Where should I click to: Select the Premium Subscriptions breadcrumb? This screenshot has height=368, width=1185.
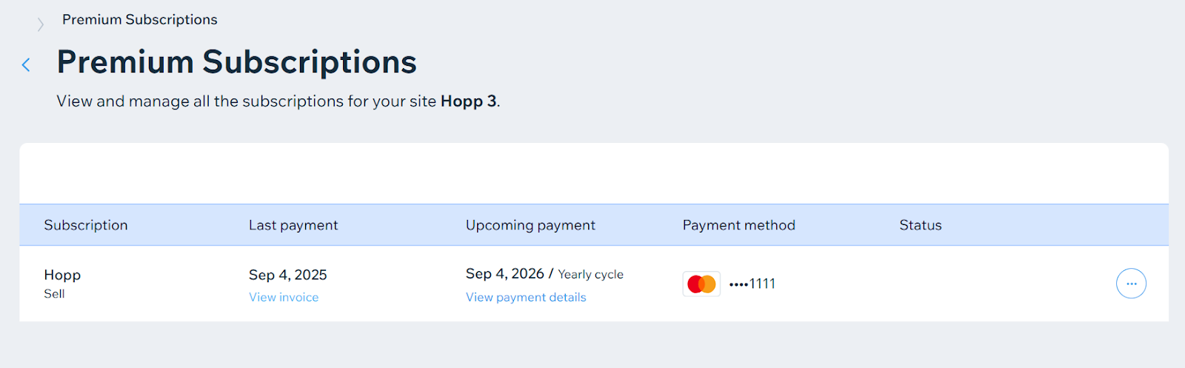(140, 20)
